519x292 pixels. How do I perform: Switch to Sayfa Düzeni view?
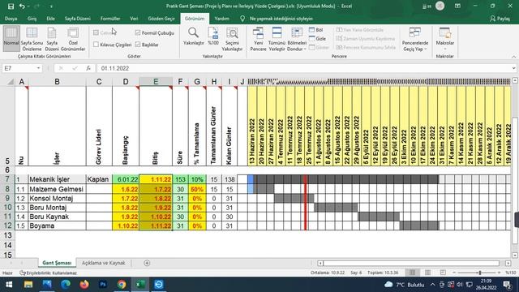pos(52,39)
